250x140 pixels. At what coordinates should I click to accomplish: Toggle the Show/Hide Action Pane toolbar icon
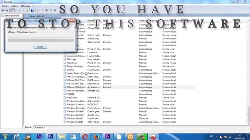(x=37, y=10)
